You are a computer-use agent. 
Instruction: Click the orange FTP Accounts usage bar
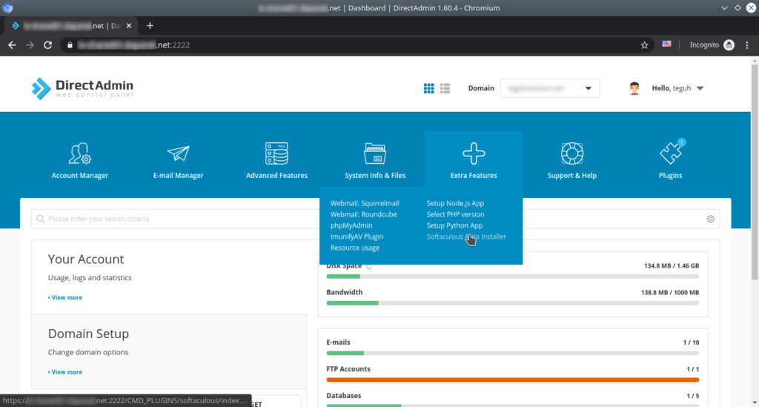pyautogui.click(x=513, y=380)
